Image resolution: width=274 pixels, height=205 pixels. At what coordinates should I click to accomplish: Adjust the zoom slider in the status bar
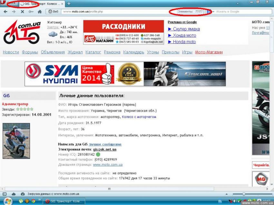tap(244, 194)
